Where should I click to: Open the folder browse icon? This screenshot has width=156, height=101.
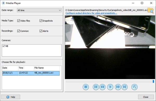pyautogui.click(x=151, y=10)
